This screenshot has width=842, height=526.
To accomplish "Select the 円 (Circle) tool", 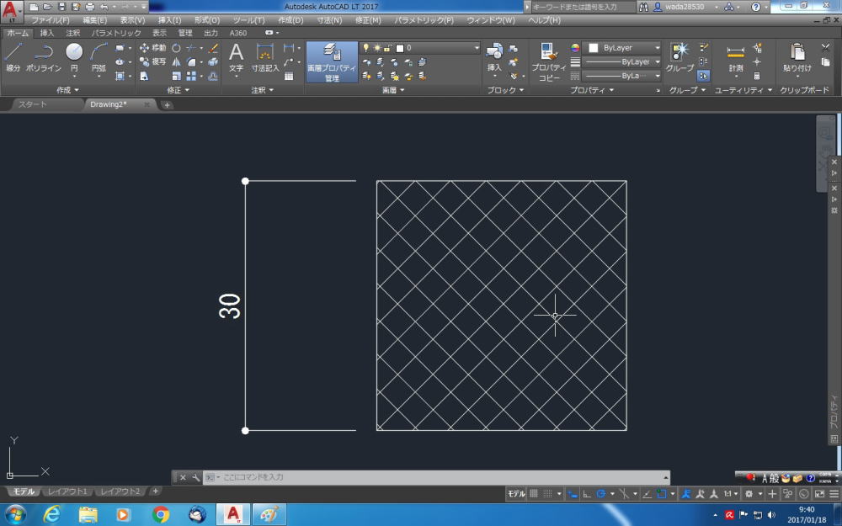I will click(x=74, y=57).
